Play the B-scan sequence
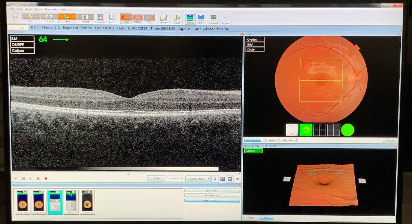 click(x=31, y=178)
